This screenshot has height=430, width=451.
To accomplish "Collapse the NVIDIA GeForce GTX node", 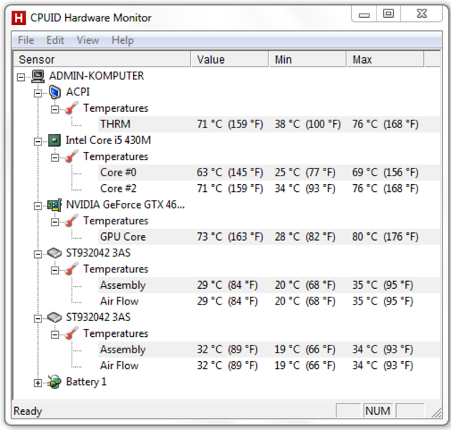I will pos(38,206).
